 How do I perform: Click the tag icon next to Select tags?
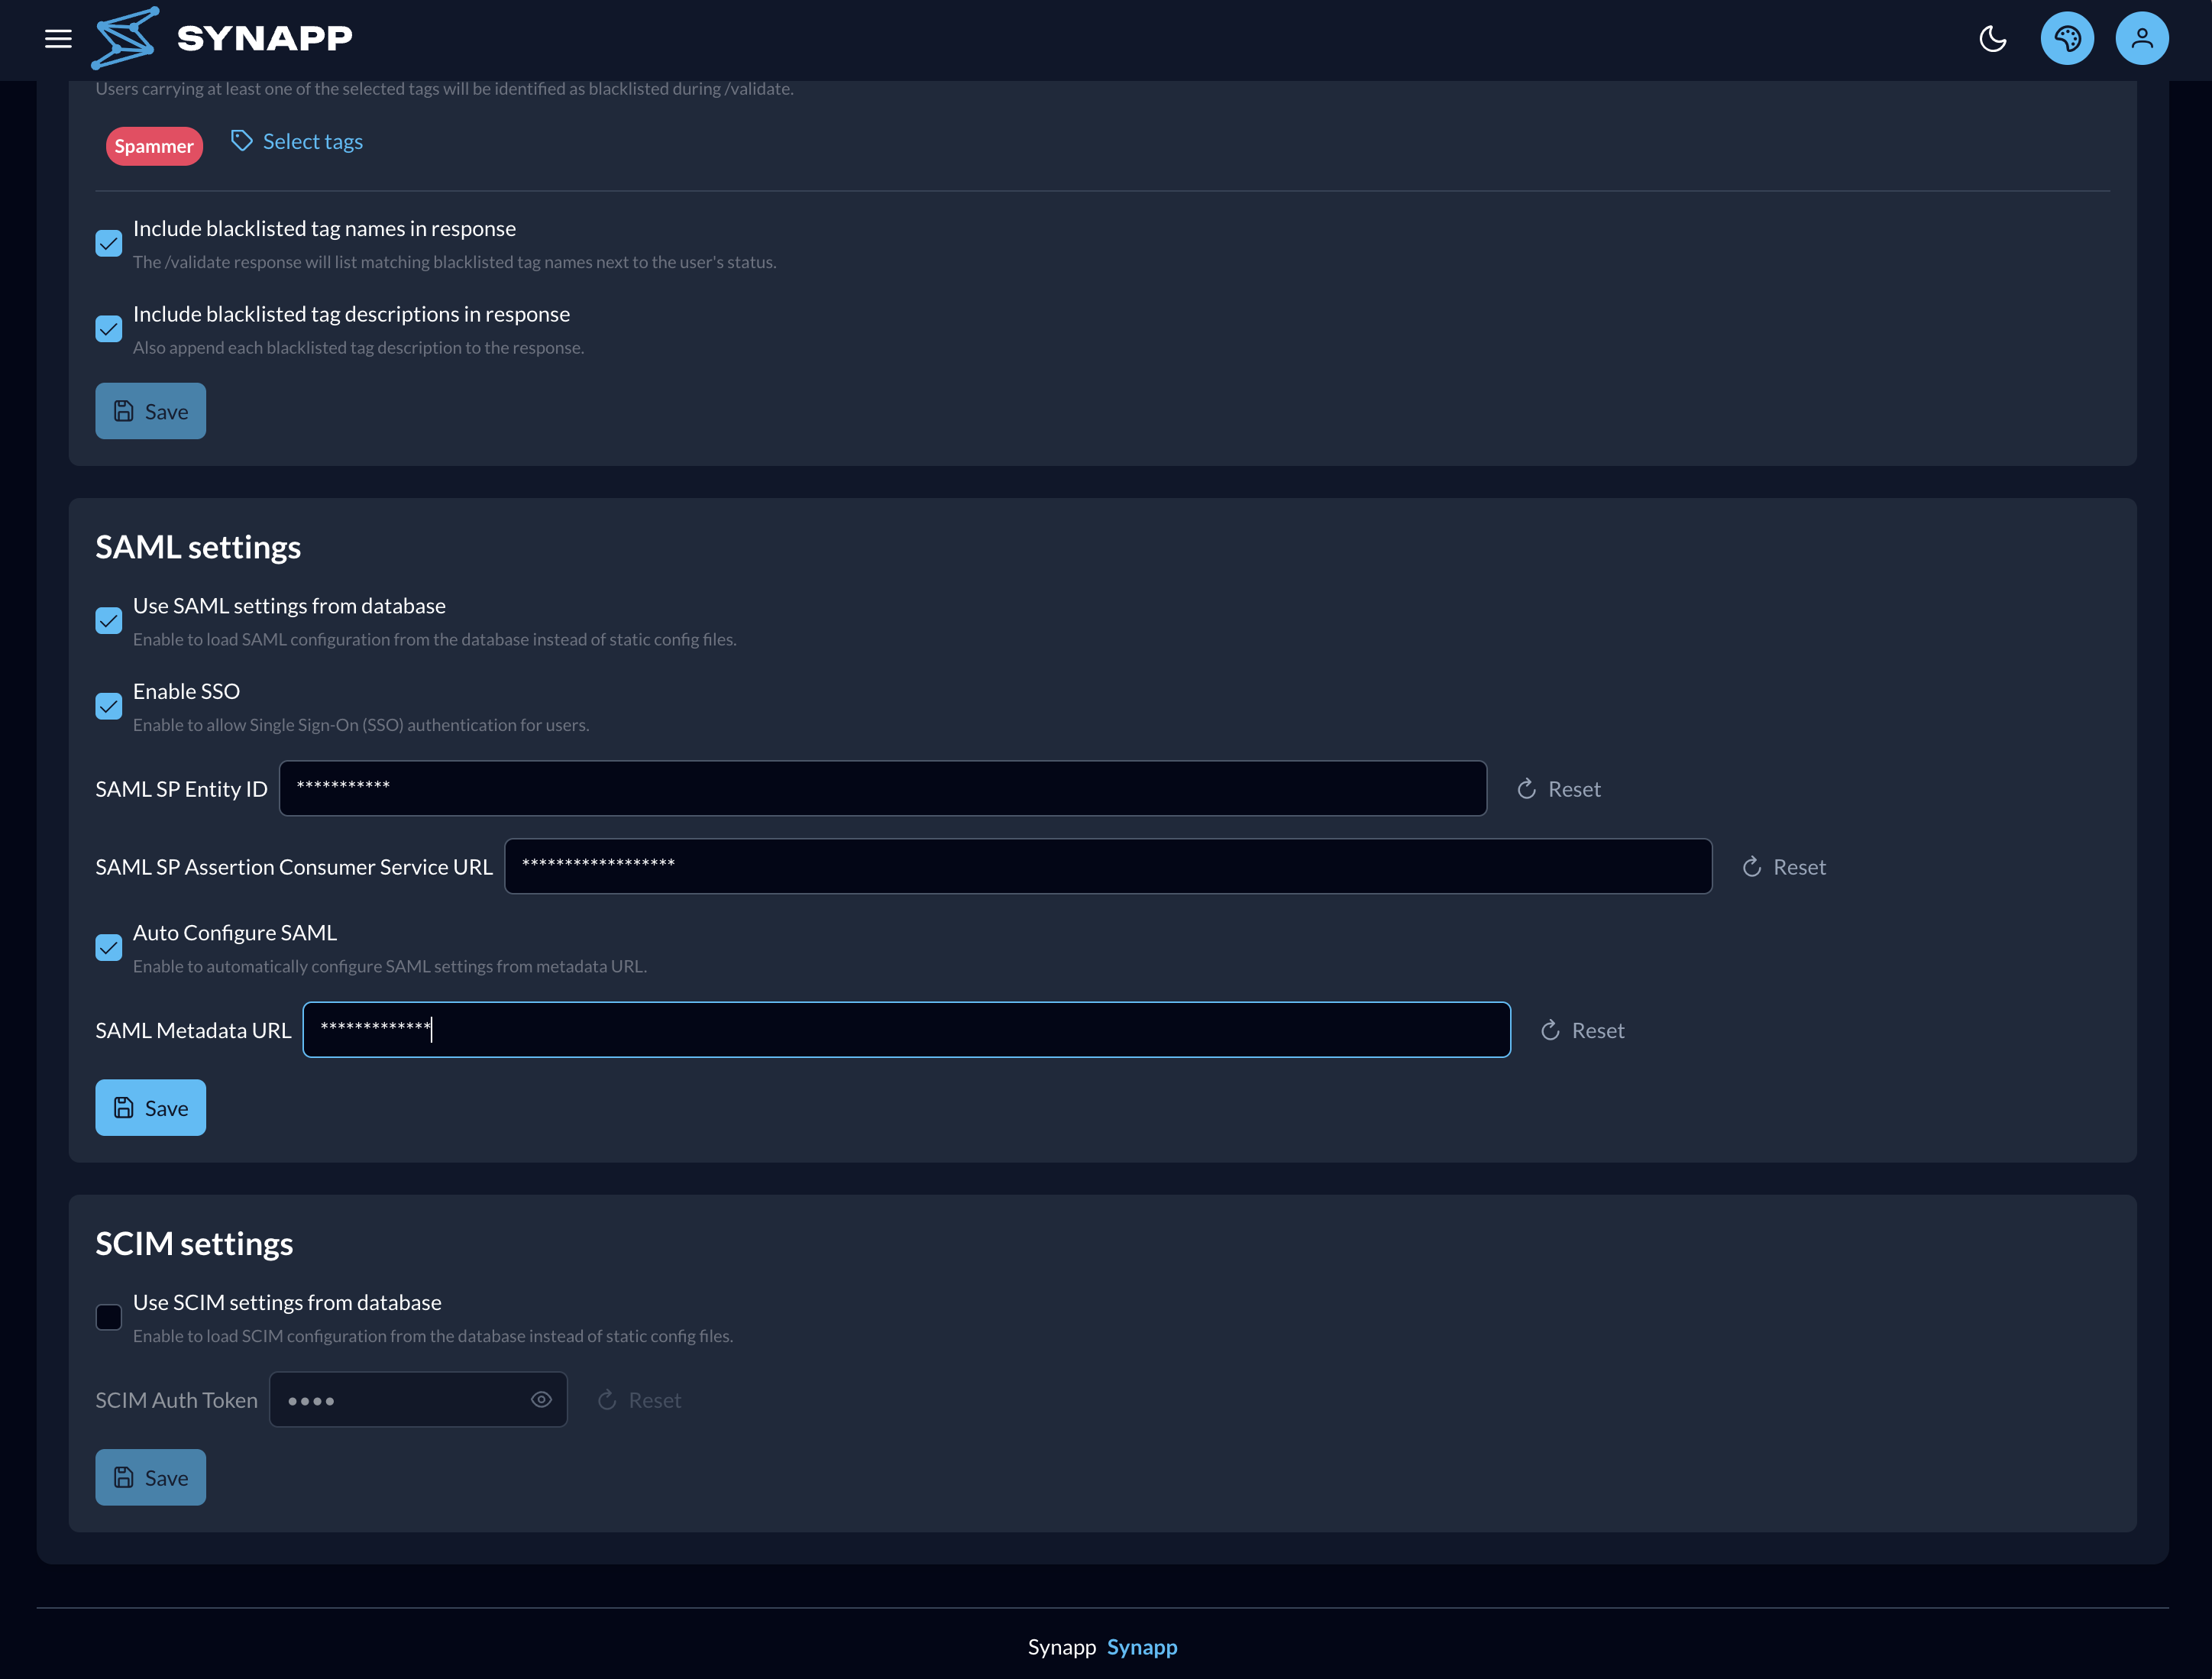[241, 141]
